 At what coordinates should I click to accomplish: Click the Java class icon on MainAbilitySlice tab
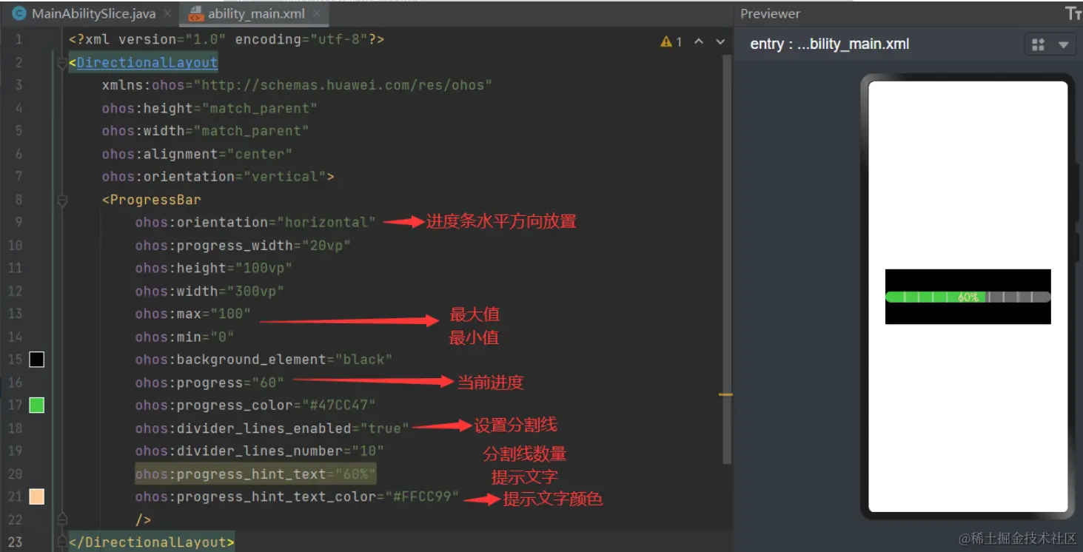tap(19, 13)
